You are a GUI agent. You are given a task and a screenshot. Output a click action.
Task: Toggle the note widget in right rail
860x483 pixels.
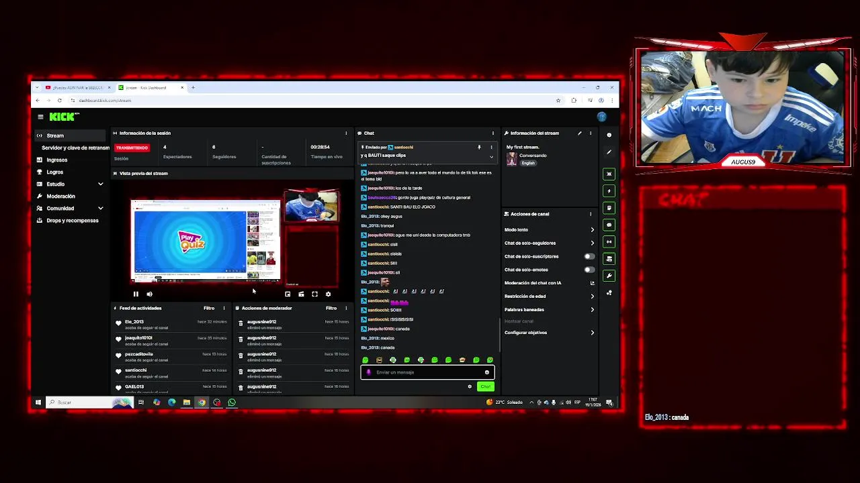609,208
